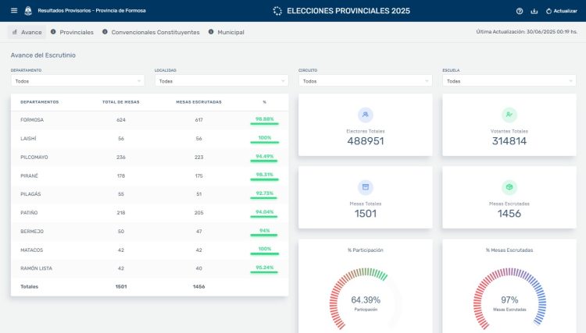Click the download icon in header

(x=534, y=11)
